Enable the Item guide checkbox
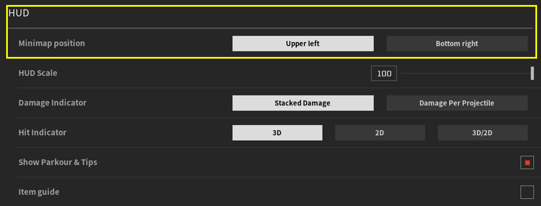The image size is (541, 206). [x=527, y=192]
